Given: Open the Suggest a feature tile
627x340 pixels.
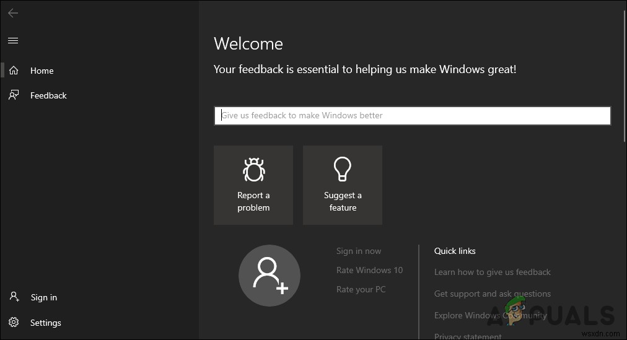Looking at the screenshot, I should pyautogui.click(x=343, y=185).
